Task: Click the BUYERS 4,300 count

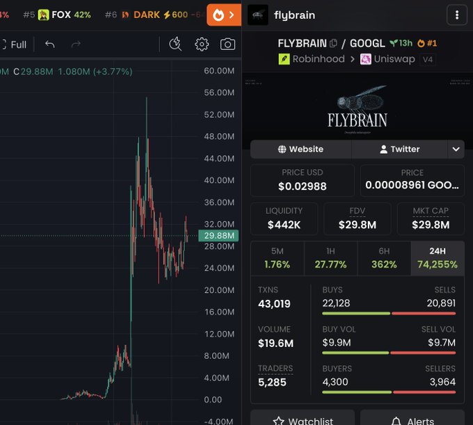Action: (335, 382)
